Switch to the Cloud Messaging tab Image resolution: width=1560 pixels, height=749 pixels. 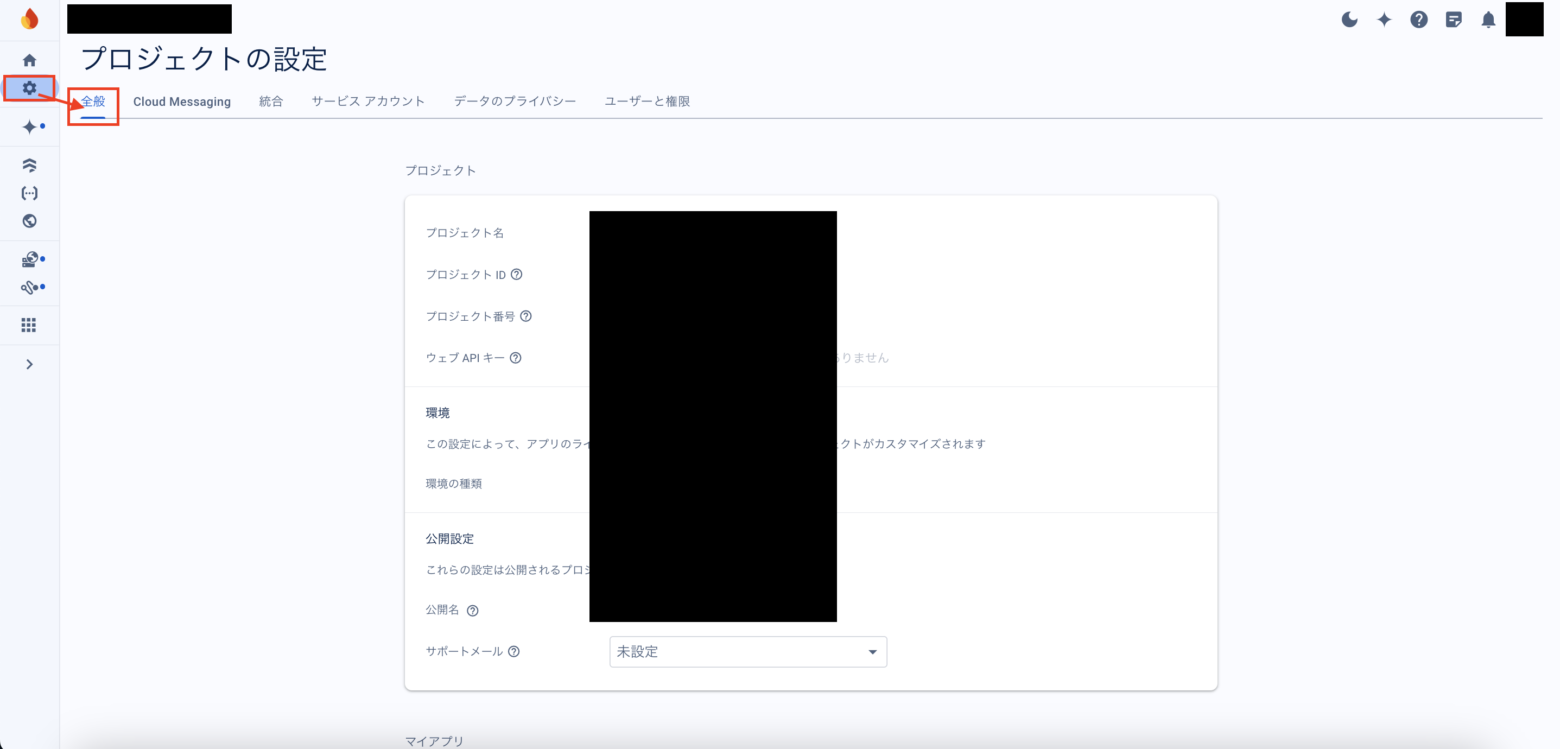coord(182,101)
